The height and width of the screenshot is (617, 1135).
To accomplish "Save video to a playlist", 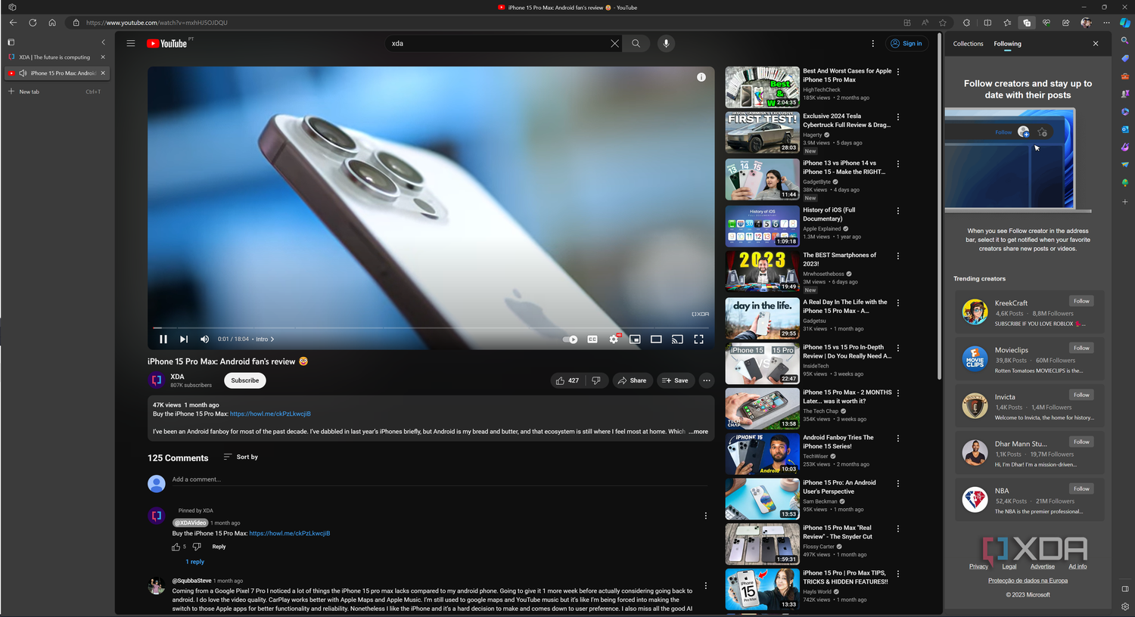I will (x=674, y=380).
